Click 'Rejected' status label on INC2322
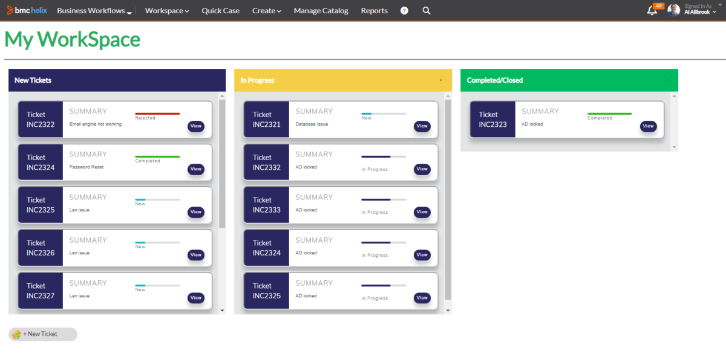 145,118
